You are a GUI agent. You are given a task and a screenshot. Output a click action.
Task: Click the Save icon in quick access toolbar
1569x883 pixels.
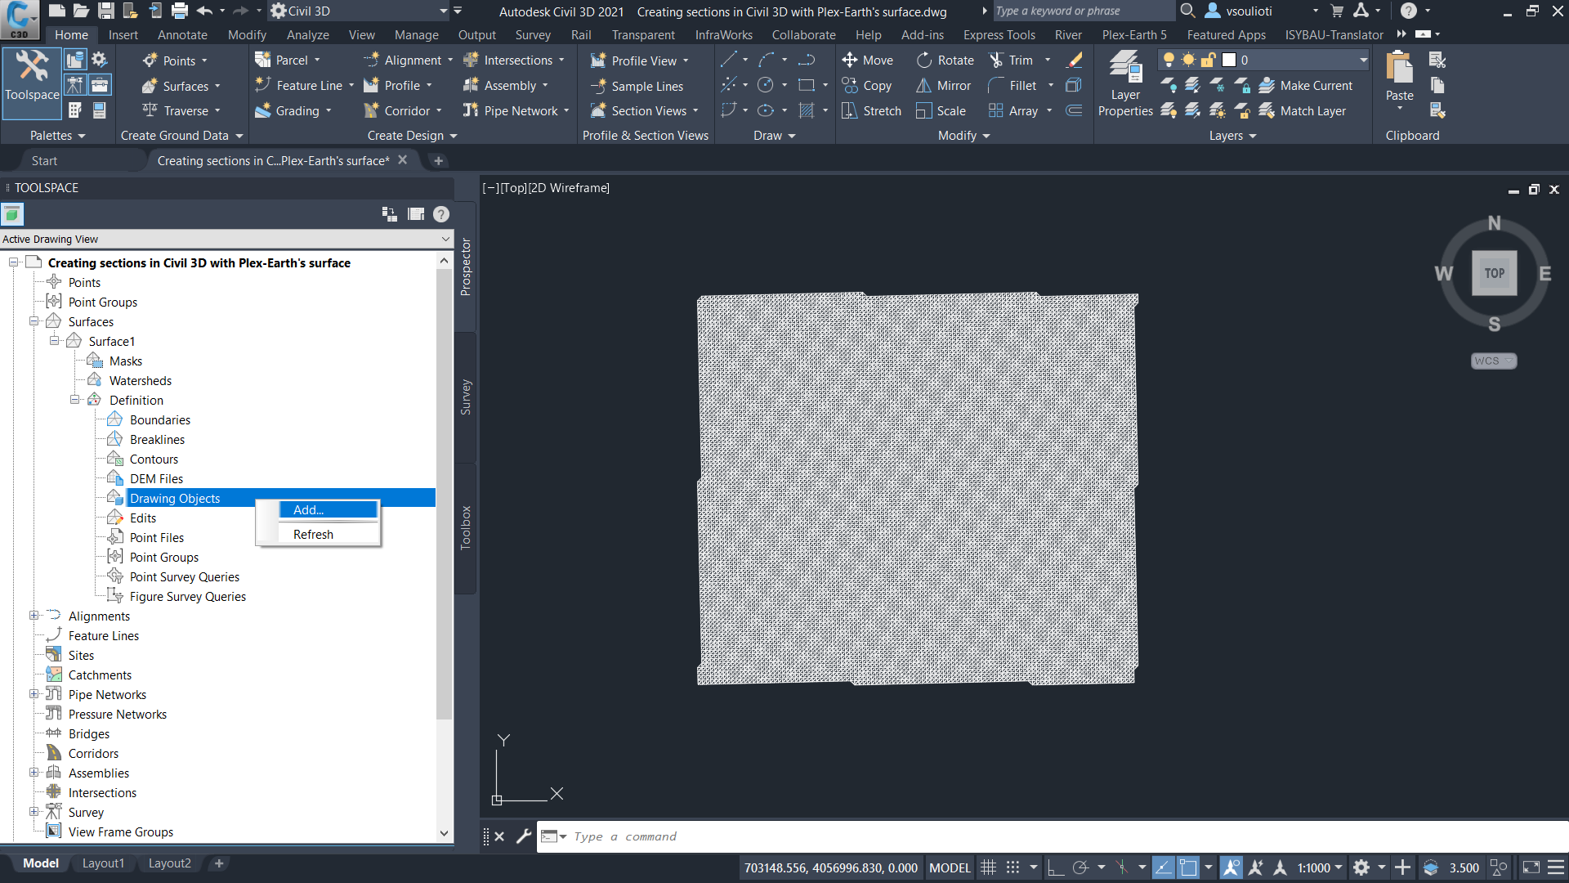[x=105, y=11]
